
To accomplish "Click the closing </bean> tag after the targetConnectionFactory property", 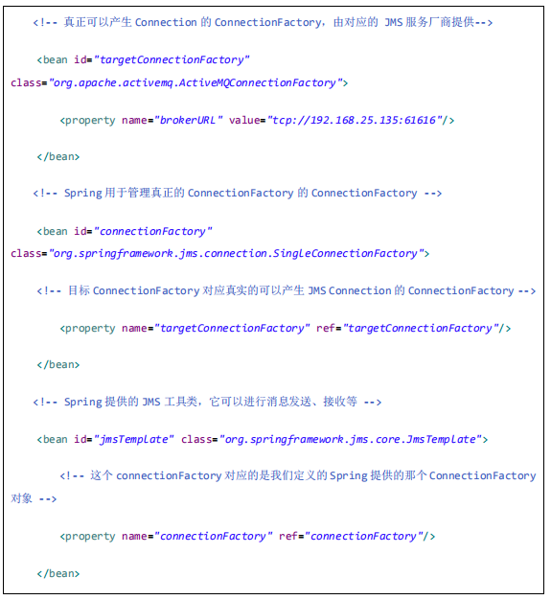I will (x=58, y=364).
